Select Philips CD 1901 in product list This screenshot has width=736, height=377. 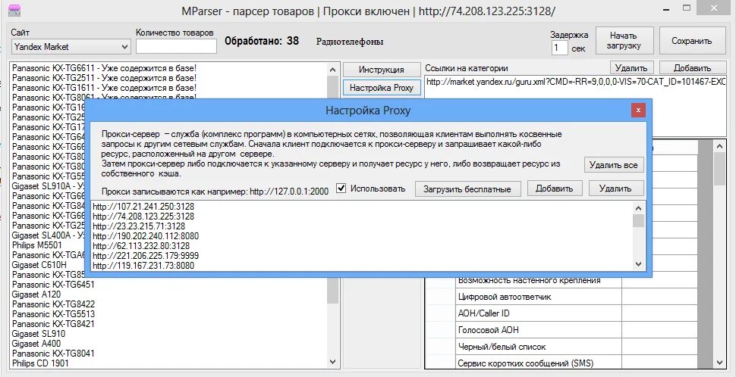pos(40,363)
